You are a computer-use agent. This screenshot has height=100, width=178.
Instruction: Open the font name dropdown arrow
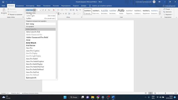tap(34, 10)
